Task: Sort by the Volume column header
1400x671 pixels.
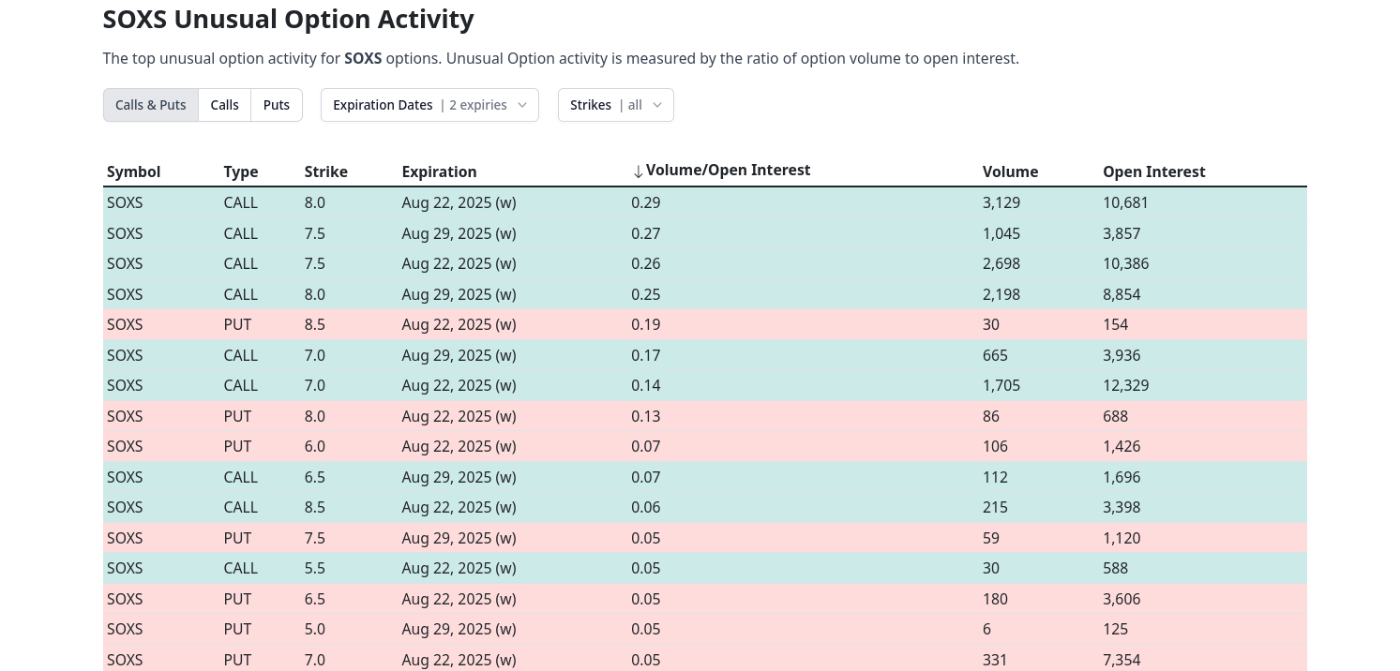Action: (x=1010, y=171)
